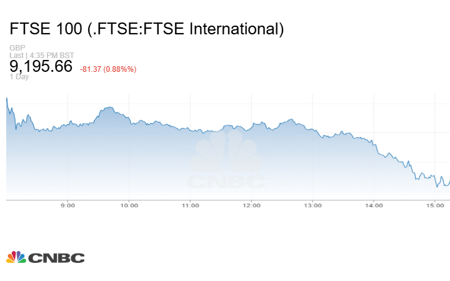Select the last price 9,195.66
This screenshot has width=450, height=281.
click(x=41, y=66)
